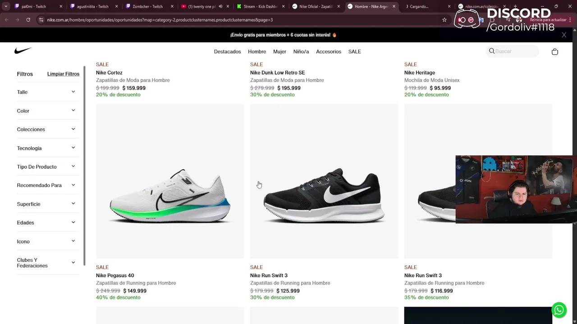Mute the twenty one pilots tab audio

click(x=220, y=7)
